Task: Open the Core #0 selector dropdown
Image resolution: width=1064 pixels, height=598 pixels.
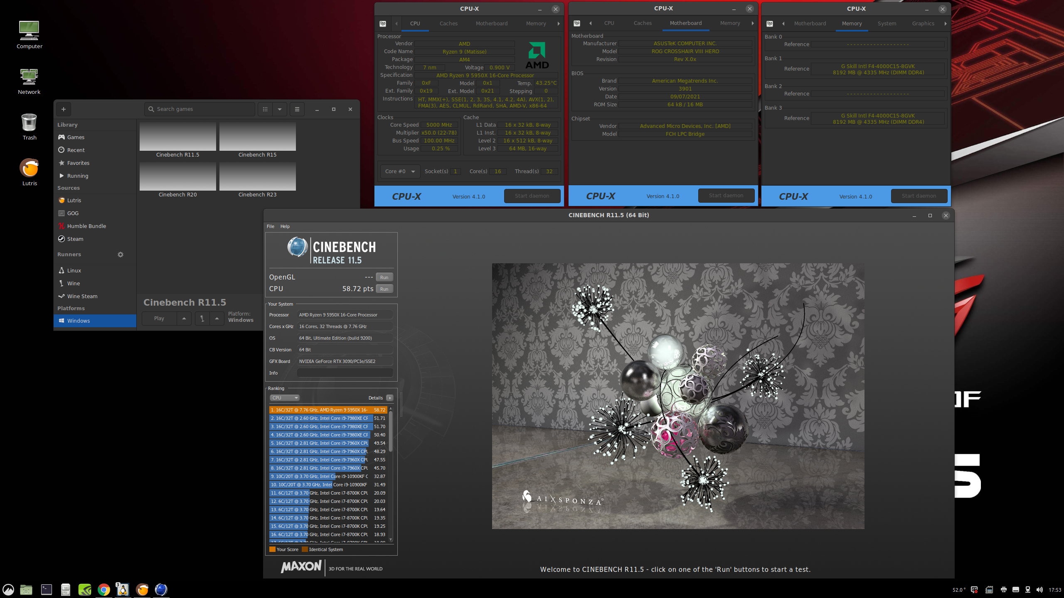Action: 400,172
